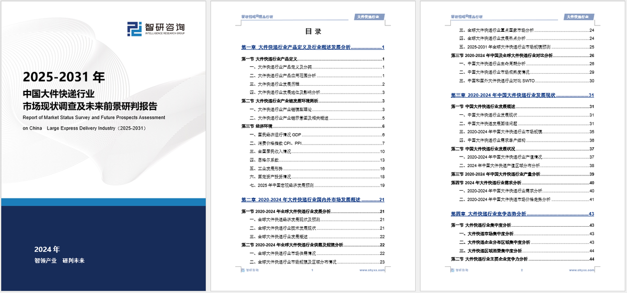Click the cover year 2024年

[47, 249]
